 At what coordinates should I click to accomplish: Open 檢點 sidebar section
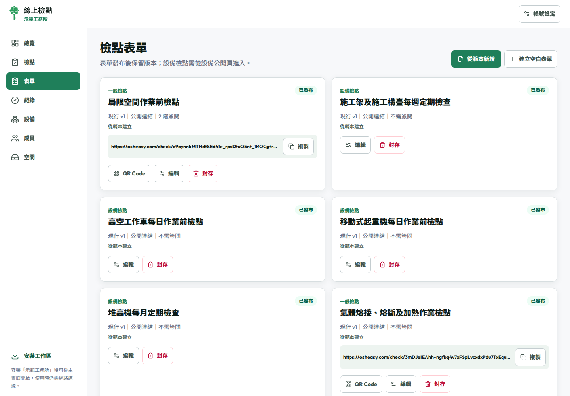click(x=43, y=62)
